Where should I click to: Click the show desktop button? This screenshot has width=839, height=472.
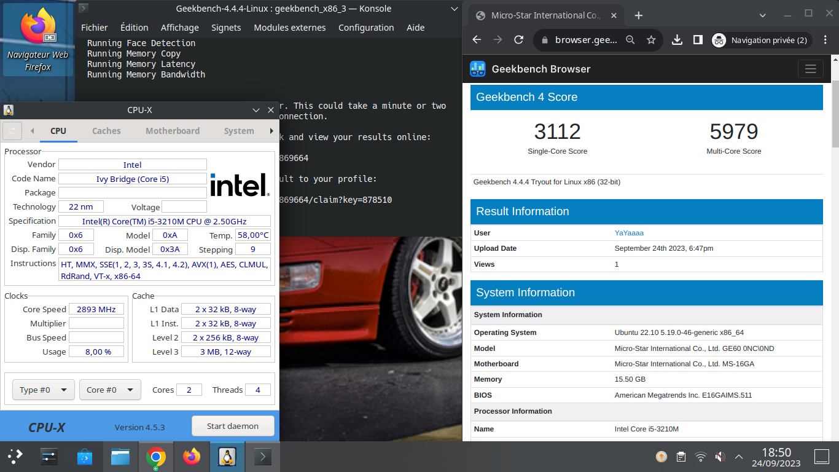tap(822, 457)
